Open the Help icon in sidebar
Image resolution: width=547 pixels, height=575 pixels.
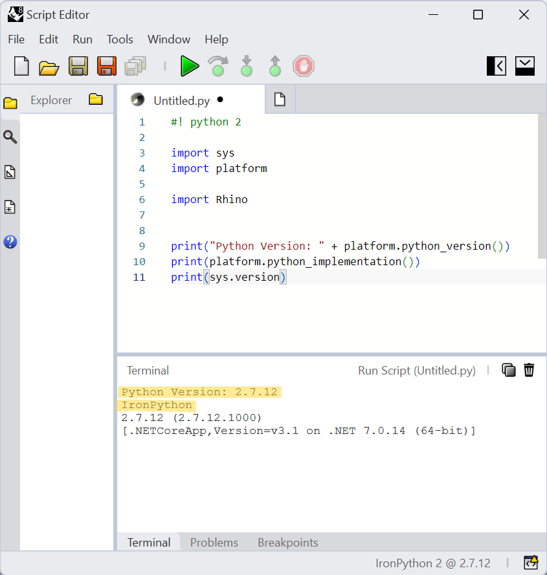[10, 242]
